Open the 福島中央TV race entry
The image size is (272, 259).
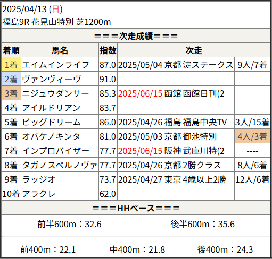[x=205, y=122]
